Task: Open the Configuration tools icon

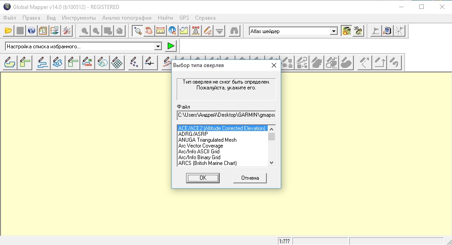Action: (66, 31)
